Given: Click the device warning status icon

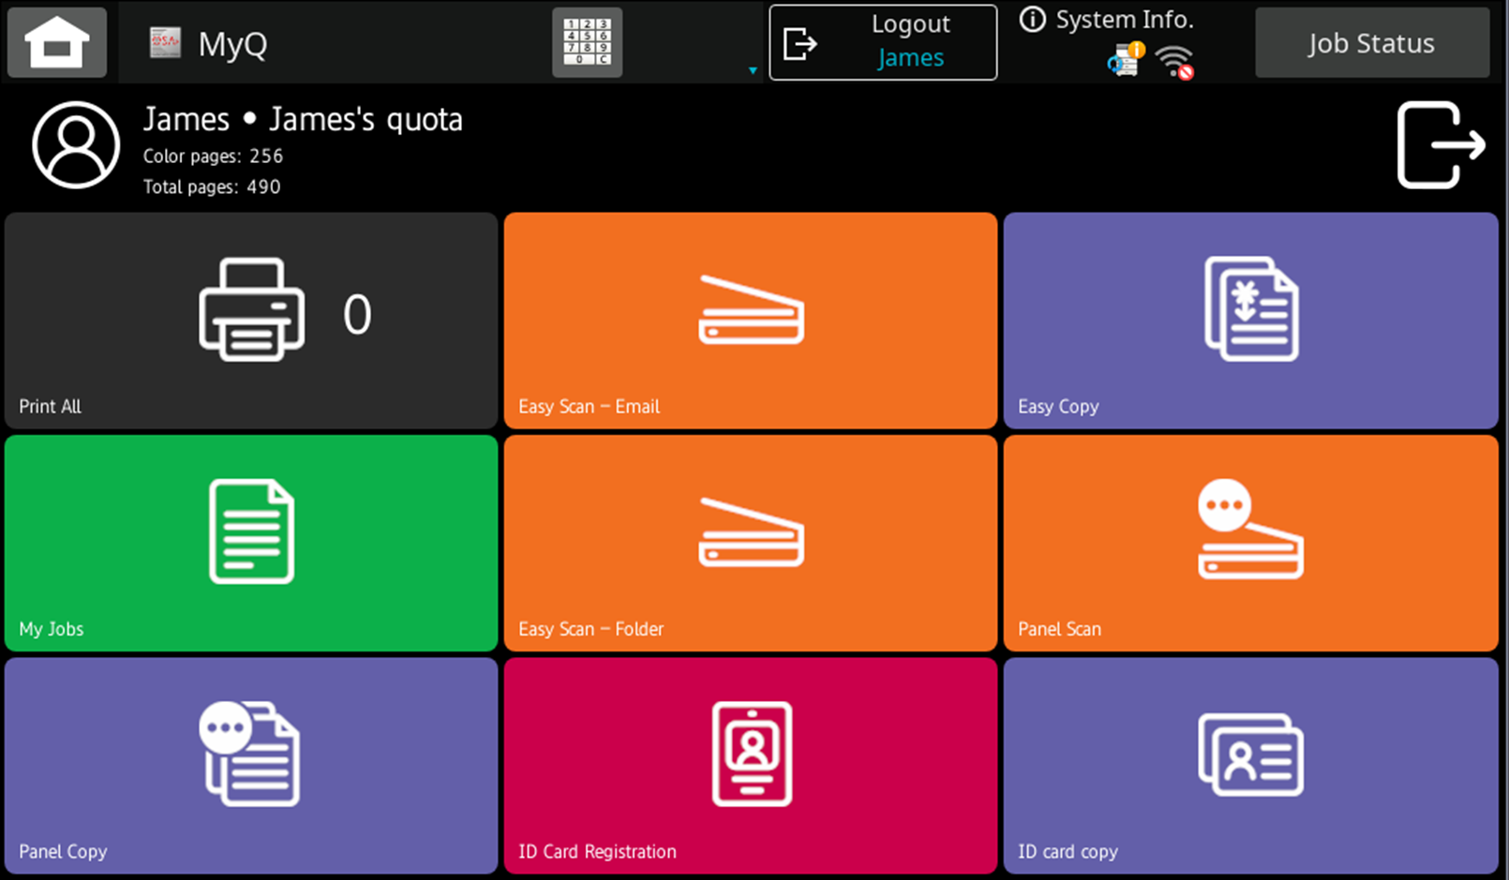Looking at the screenshot, I should [x=1125, y=60].
